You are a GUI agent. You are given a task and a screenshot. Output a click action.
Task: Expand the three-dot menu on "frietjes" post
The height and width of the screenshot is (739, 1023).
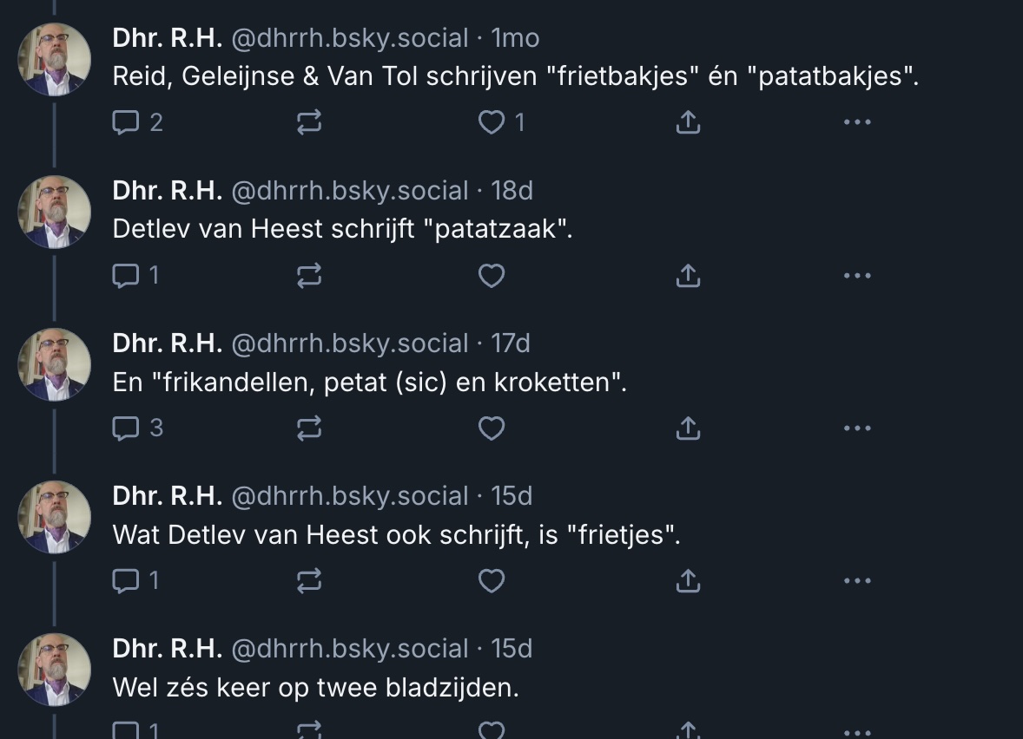[856, 581]
